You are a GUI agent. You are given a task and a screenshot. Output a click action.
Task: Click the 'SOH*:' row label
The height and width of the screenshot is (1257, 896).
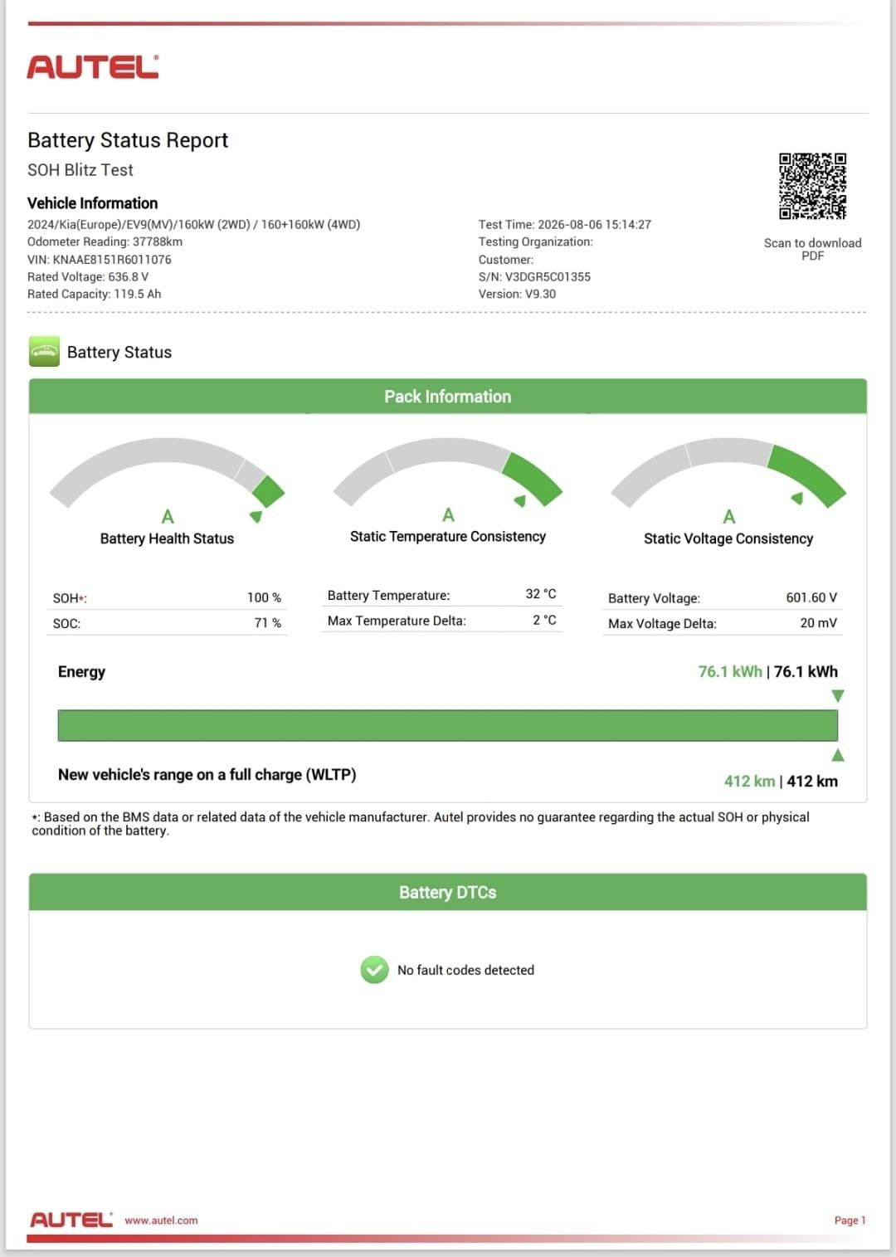(x=70, y=598)
